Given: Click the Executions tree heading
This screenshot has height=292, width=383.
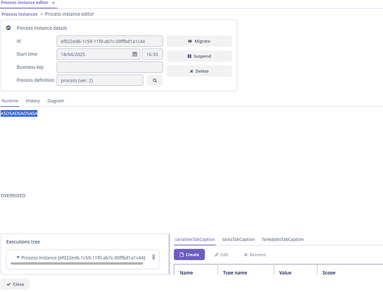Looking at the screenshot, I should (x=23, y=242).
